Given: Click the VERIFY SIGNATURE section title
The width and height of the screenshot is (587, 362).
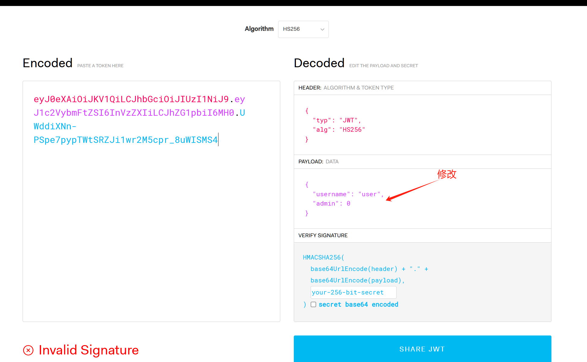Looking at the screenshot, I should coord(323,235).
